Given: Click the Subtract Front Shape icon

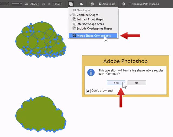Looking at the screenshot, I should click(x=74, y=19).
